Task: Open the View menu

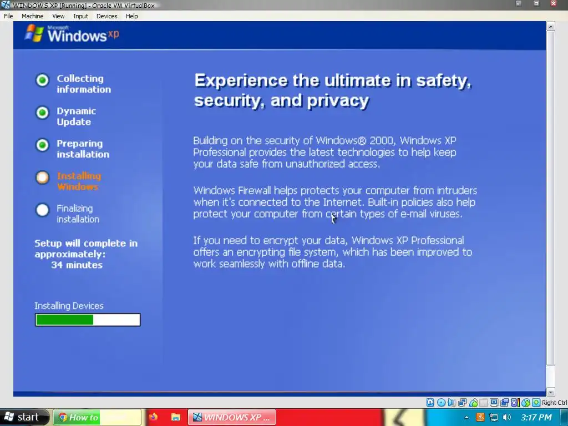Action: (x=58, y=16)
